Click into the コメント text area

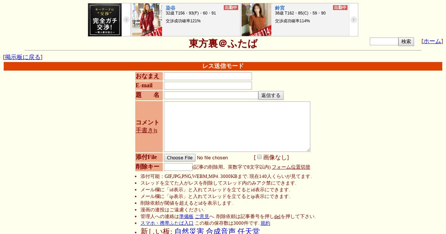coord(237,127)
